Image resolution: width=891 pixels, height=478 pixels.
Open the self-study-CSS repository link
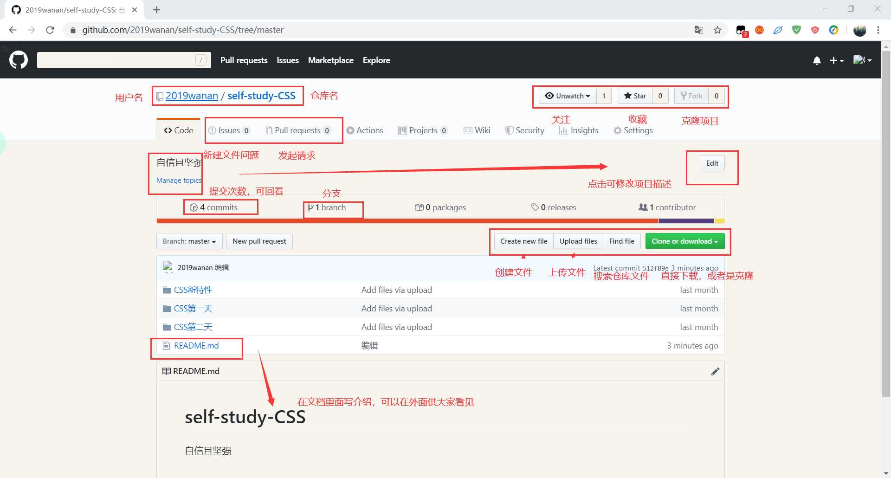[x=261, y=96]
